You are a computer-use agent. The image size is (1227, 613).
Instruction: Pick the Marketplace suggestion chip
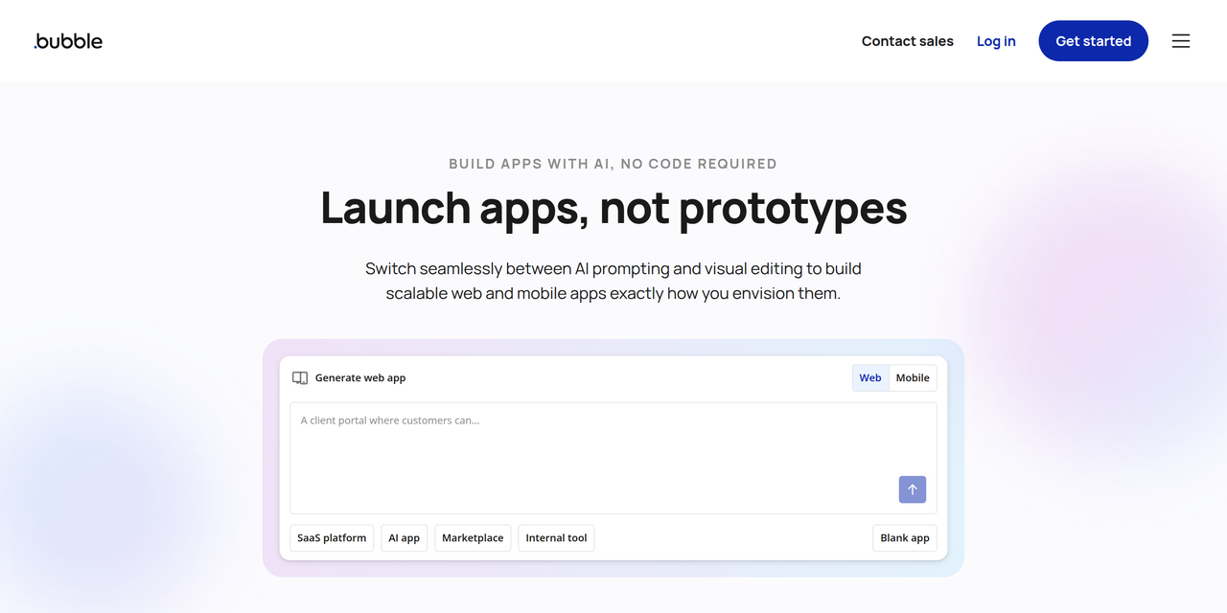473,538
